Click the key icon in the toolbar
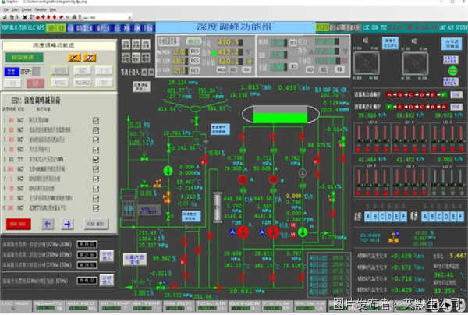468x315 pixels. [80, 18]
